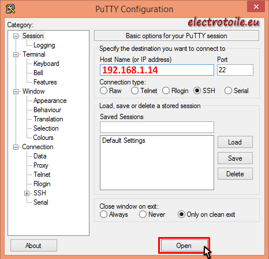Click the Port input field
This screenshot has width=269, height=259.
coord(235,70)
